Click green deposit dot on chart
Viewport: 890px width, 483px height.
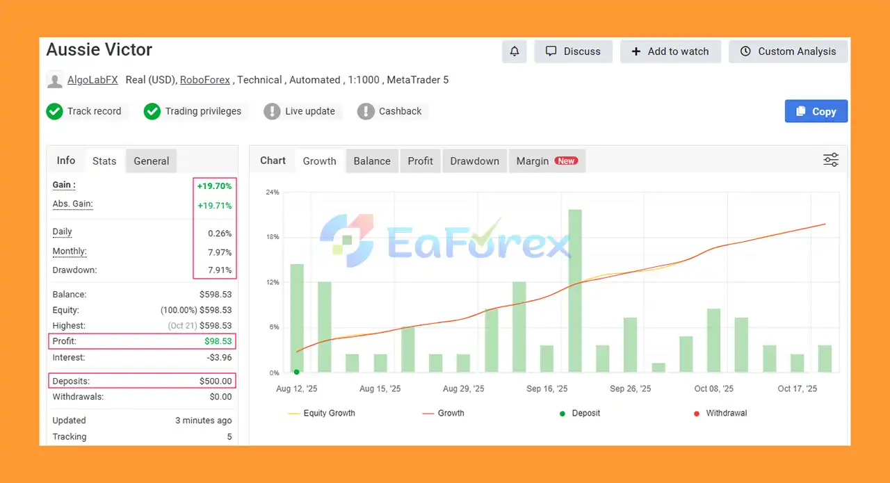click(297, 373)
